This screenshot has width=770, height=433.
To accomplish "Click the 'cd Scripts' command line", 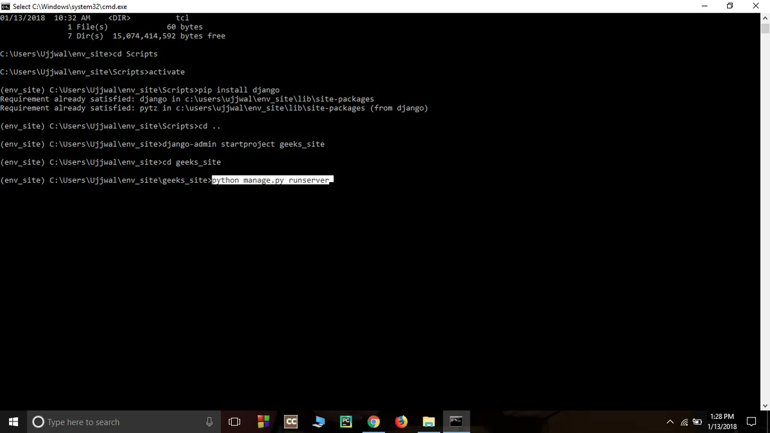I will pos(79,54).
